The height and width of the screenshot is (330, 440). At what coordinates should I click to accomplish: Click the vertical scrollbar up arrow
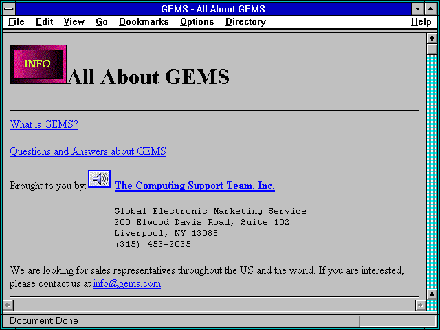(x=432, y=38)
